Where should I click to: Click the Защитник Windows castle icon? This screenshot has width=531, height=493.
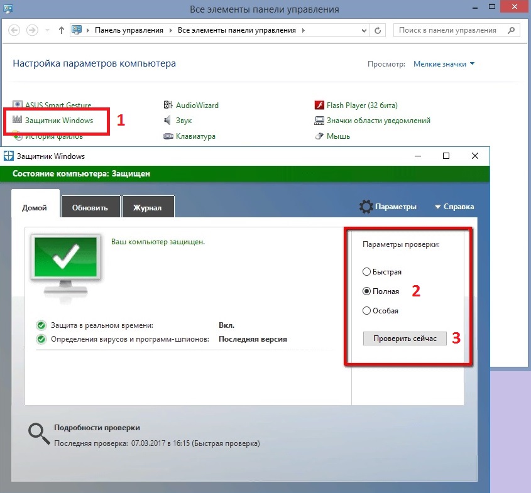(17, 119)
